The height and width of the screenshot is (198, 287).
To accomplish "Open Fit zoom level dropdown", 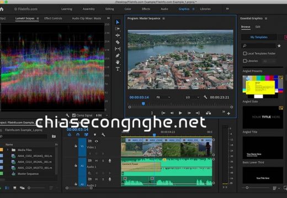I will click(x=163, y=97).
